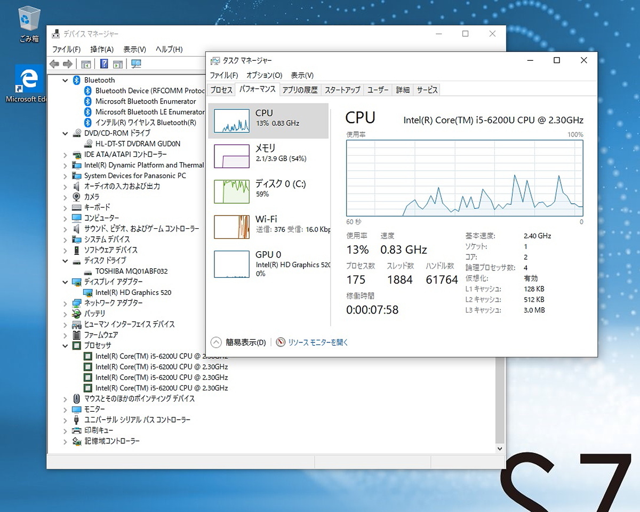Select System Devices for Panasonic PC row
This screenshot has height=512, width=640.
[x=135, y=175]
